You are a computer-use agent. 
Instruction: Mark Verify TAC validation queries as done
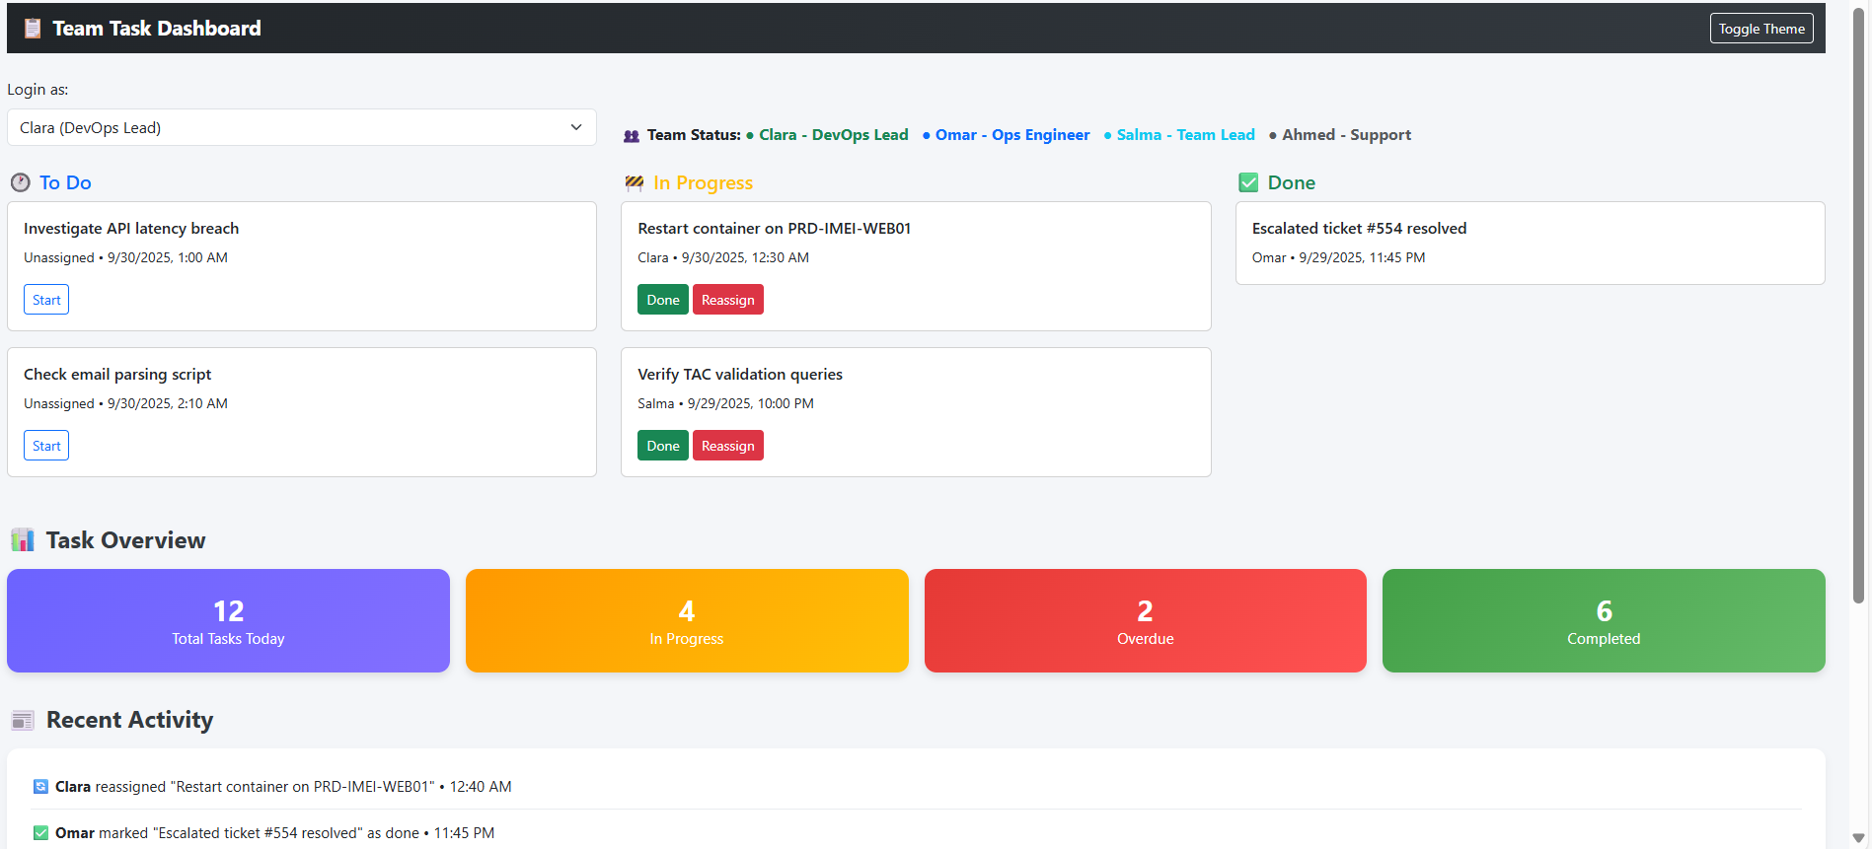(x=663, y=446)
